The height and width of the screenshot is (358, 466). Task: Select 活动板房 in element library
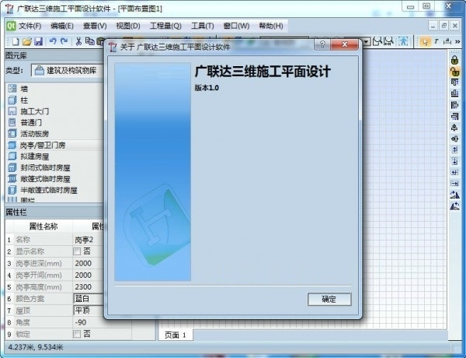click(55, 134)
